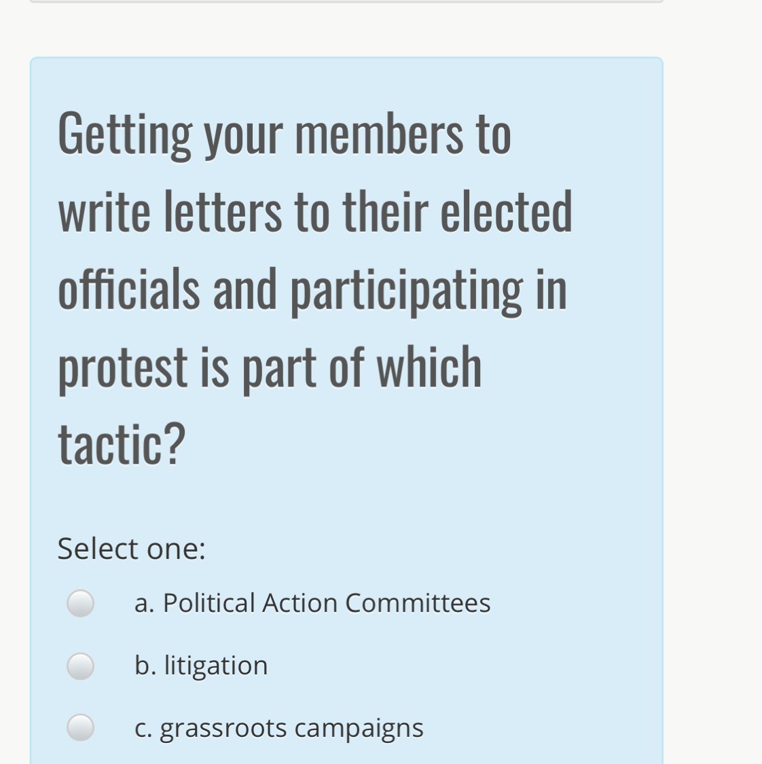This screenshot has height=764, width=762.
Task: Click the "c. grassroots campaigns" answer label
Action: [278, 728]
